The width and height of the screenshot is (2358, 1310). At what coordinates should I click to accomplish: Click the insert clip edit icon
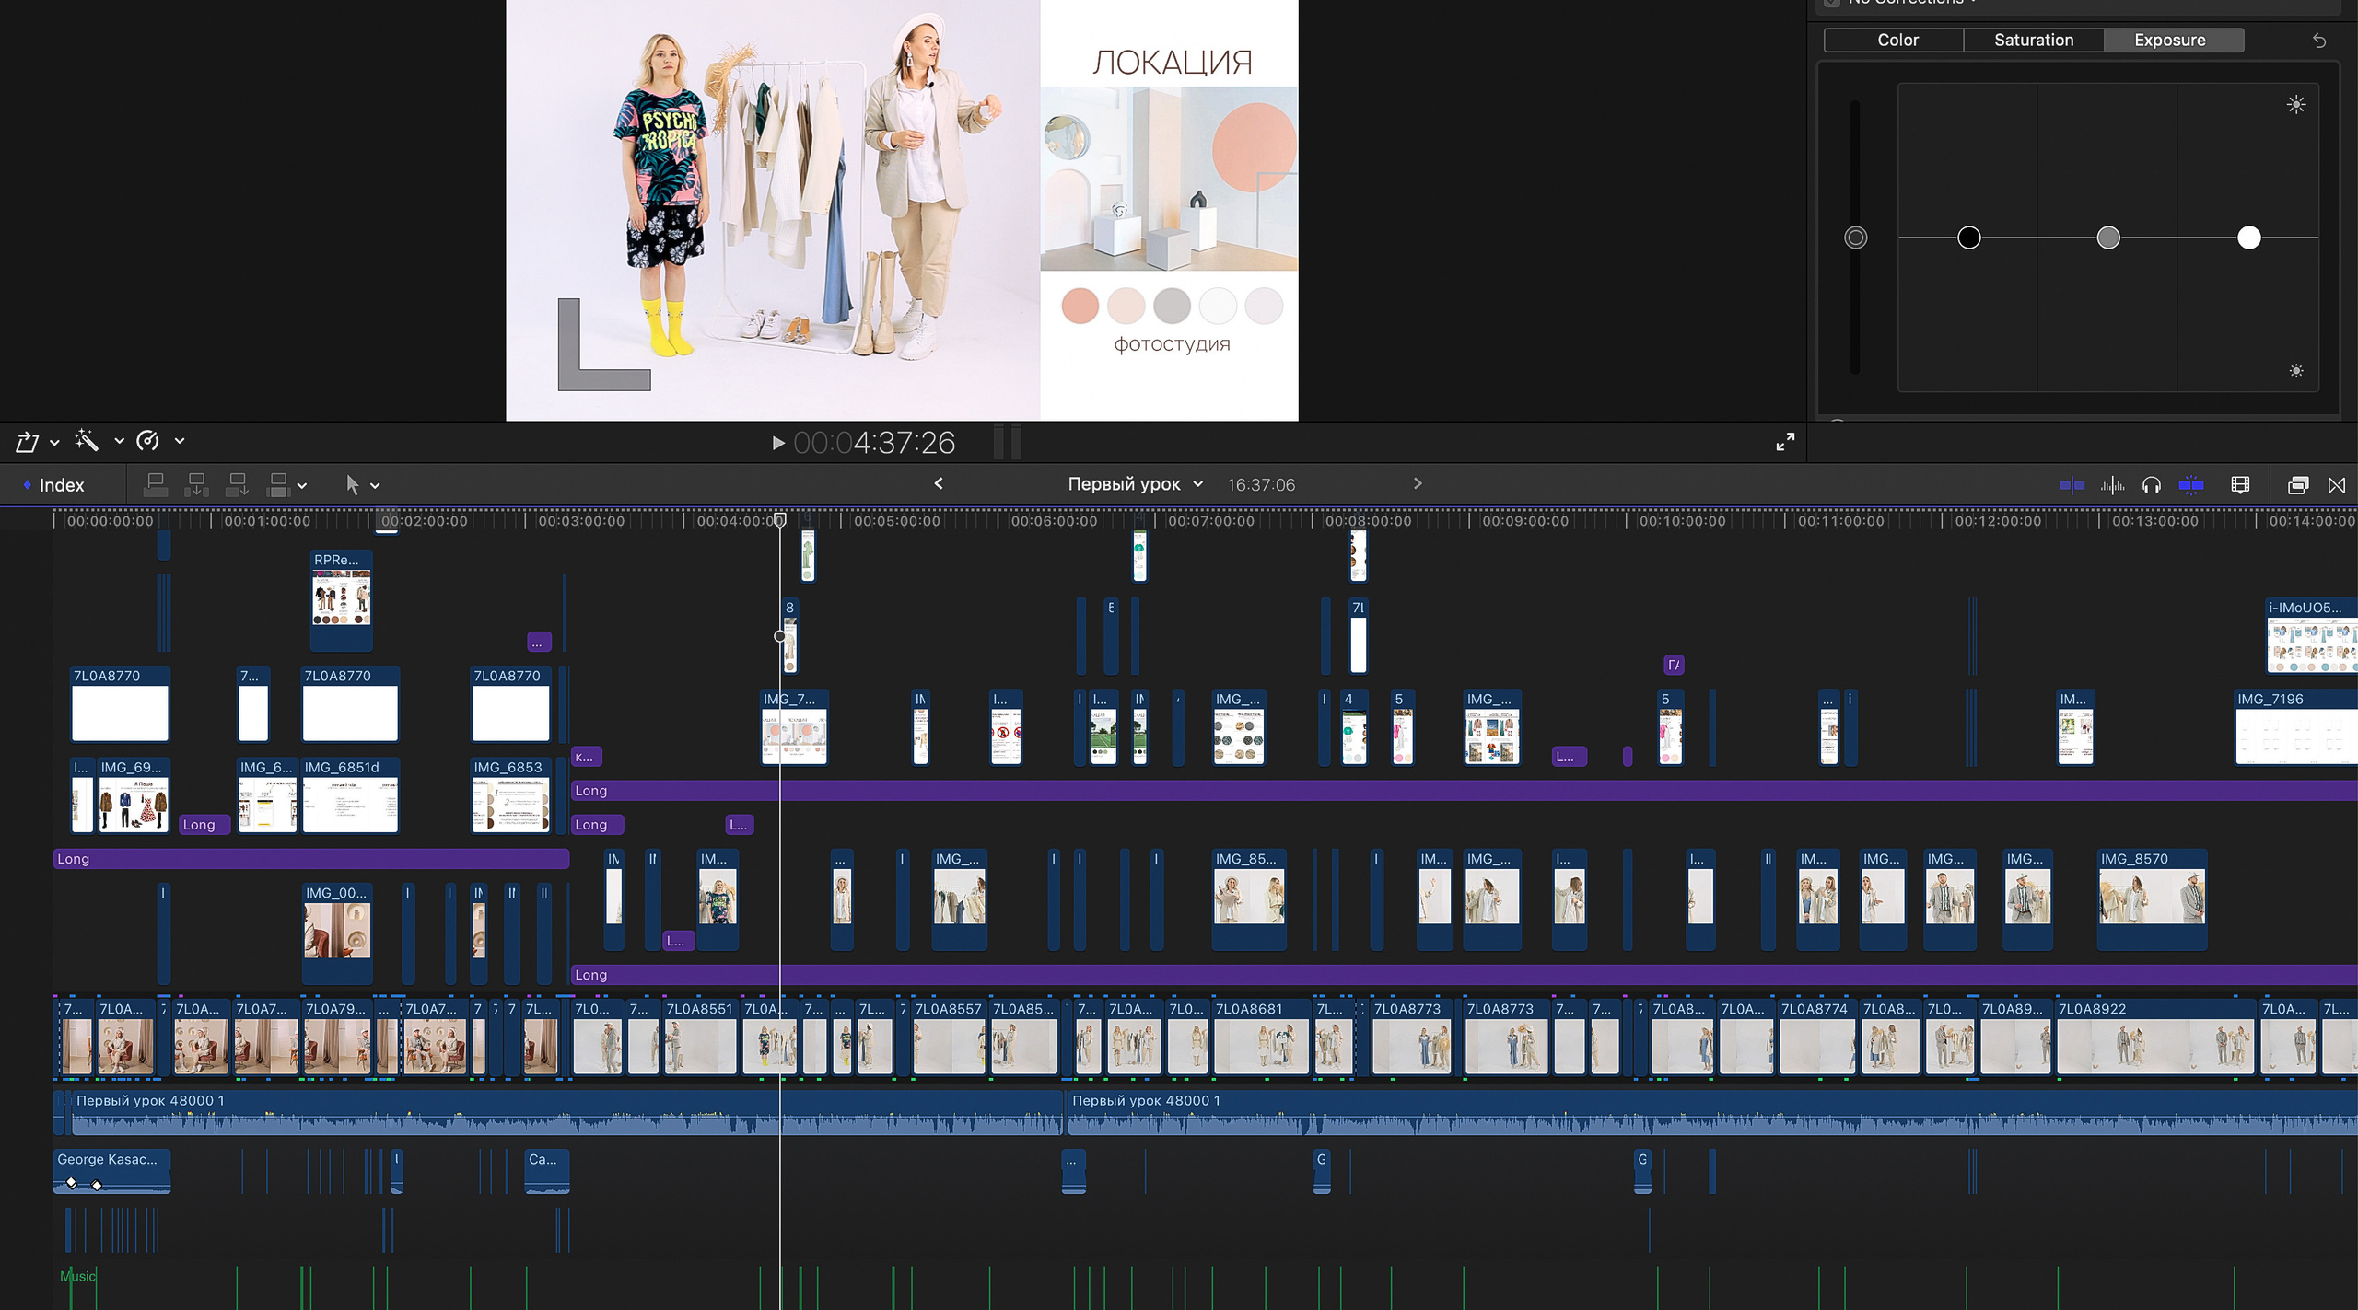coord(196,484)
